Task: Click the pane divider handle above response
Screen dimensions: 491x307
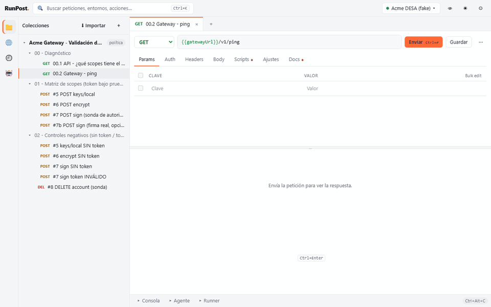Action: (x=310, y=148)
